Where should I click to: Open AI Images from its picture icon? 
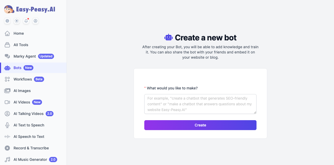click(x=7, y=91)
